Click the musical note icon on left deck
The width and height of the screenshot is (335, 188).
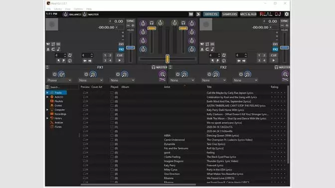pyautogui.click(x=58, y=49)
